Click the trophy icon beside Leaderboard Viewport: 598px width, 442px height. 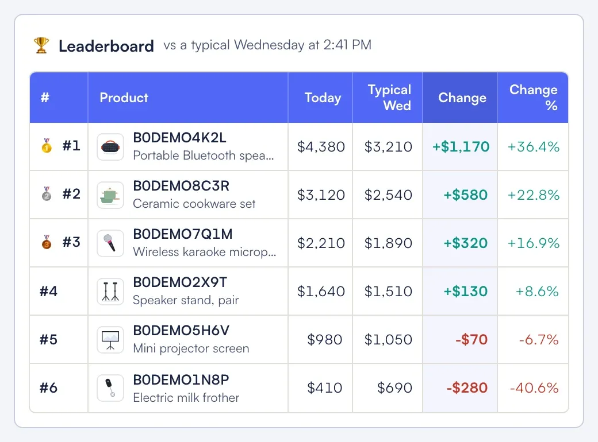pos(41,45)
